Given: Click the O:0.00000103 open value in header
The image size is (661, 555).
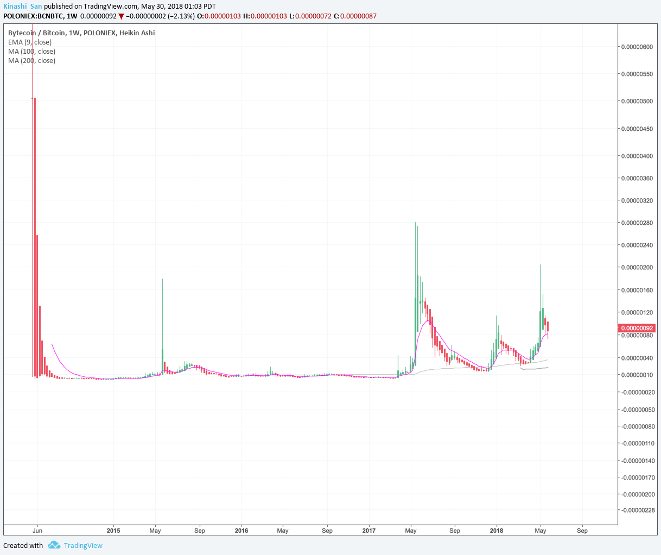Looking at the screenshot, I should (219, 16).
